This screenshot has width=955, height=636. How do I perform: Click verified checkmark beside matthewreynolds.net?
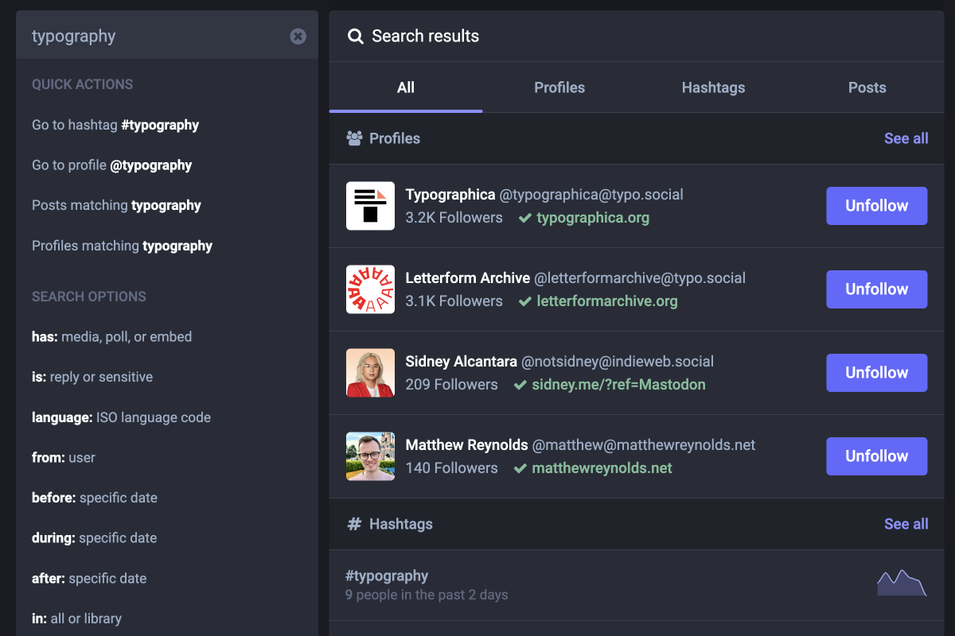520,468
